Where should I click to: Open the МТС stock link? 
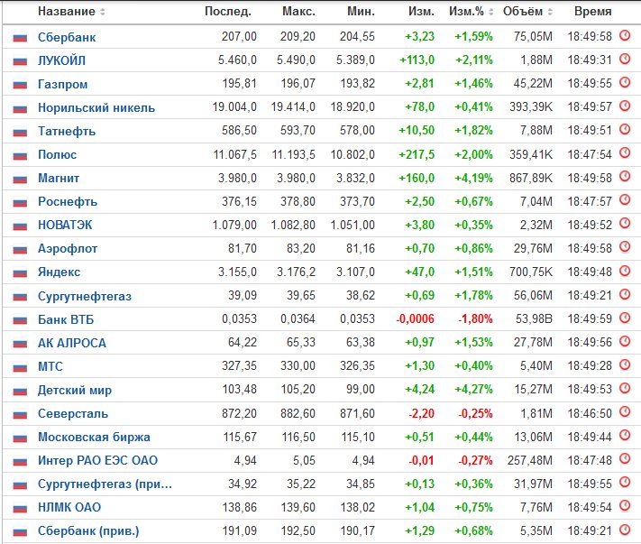[50, 366]
